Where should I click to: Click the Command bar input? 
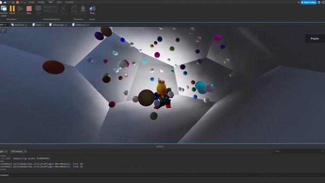[x=162, y=175]
